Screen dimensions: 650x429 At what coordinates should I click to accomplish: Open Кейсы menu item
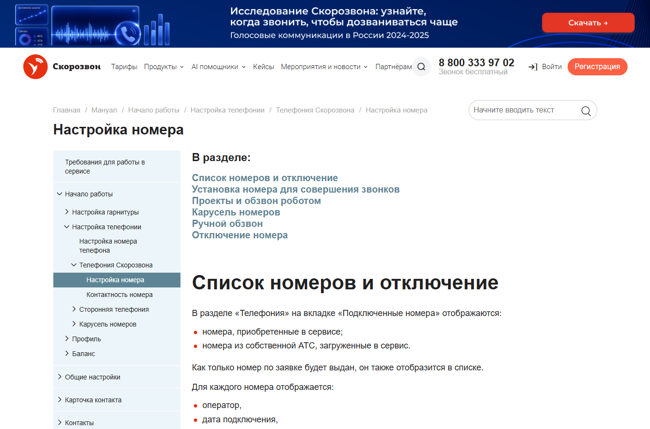[x=263, y=67]
